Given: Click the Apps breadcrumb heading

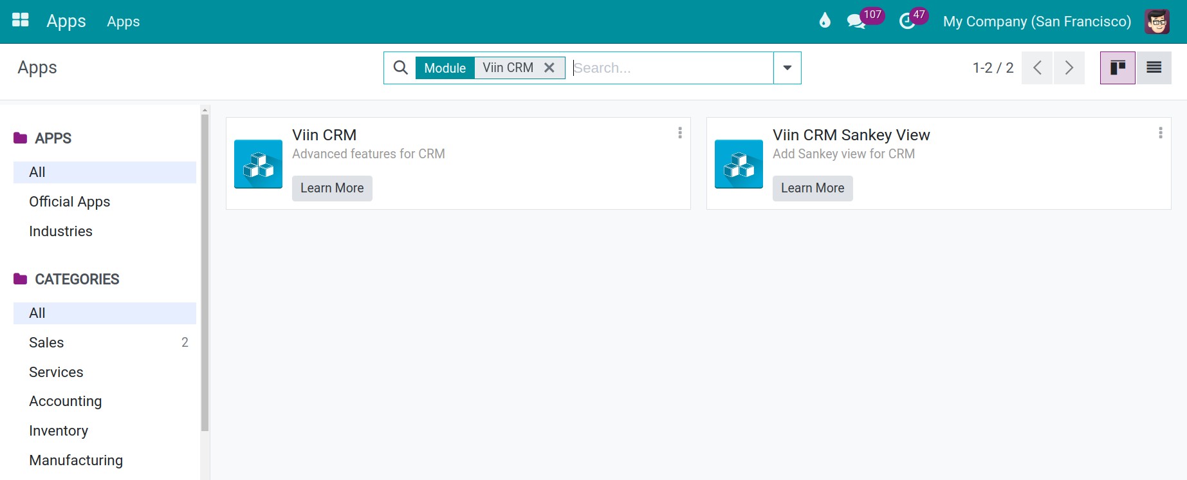Looking at the screenshot, I should [37, 68].
